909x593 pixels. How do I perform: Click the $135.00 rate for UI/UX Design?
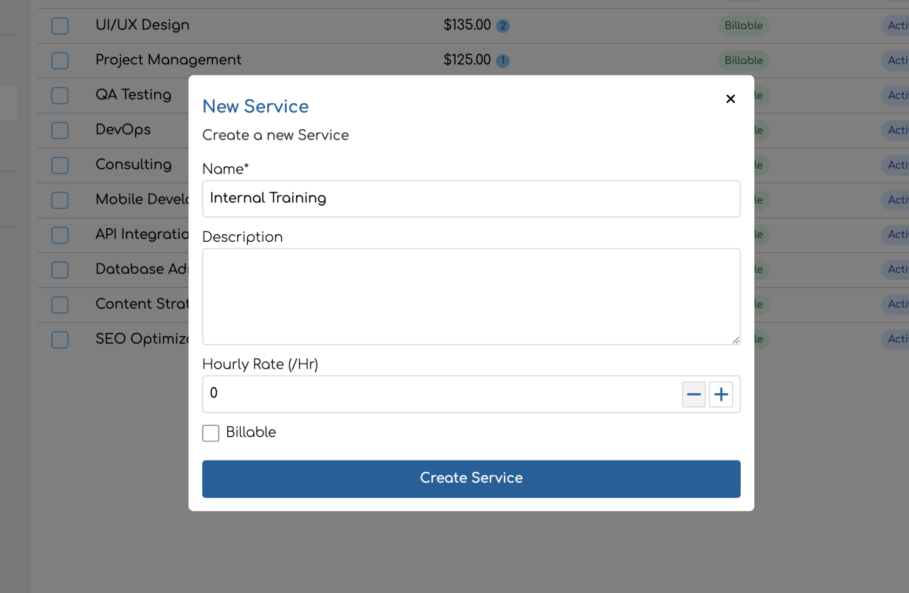[x=467, y=25]
